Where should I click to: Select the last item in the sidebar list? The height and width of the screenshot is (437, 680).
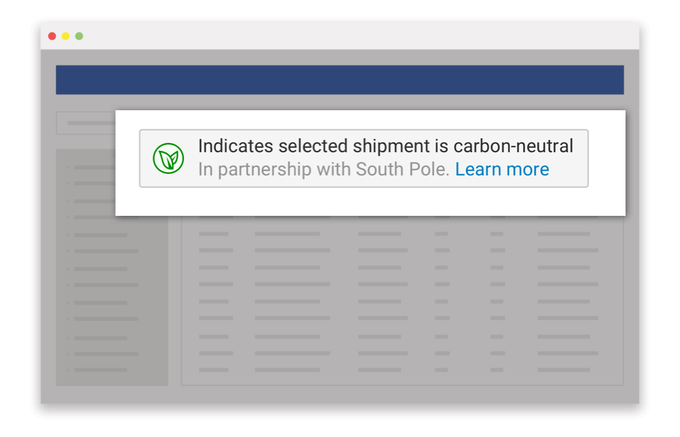coord(100,370)
